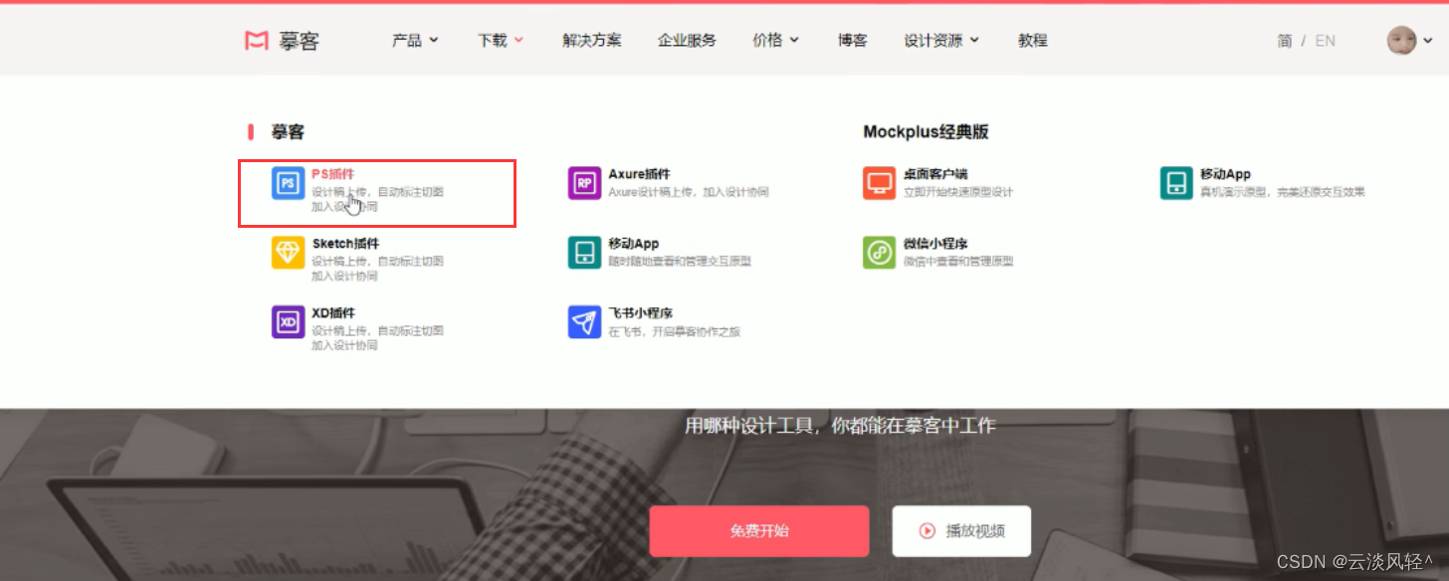
Task: Click text Axure设计稿上传，加入设计协同
Action: (x=688, y=192)
